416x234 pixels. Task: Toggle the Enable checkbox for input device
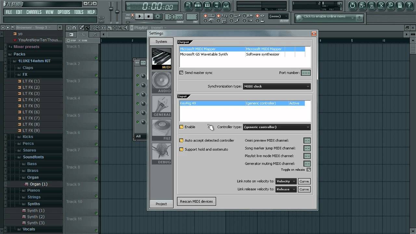point(181,127)
